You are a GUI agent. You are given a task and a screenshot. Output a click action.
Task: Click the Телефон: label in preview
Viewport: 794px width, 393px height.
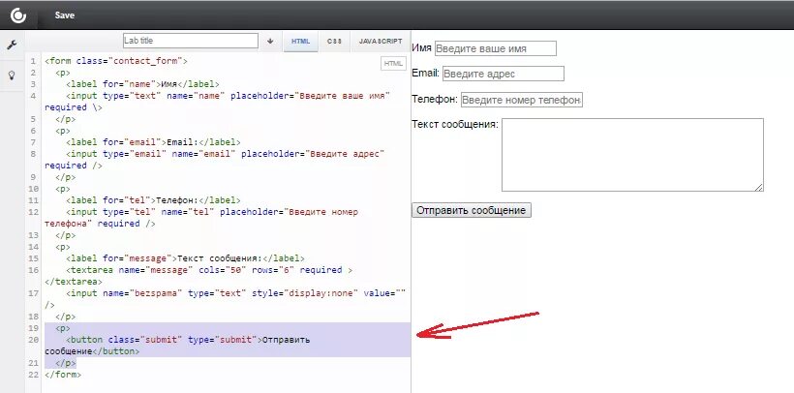tap(435, 100)
